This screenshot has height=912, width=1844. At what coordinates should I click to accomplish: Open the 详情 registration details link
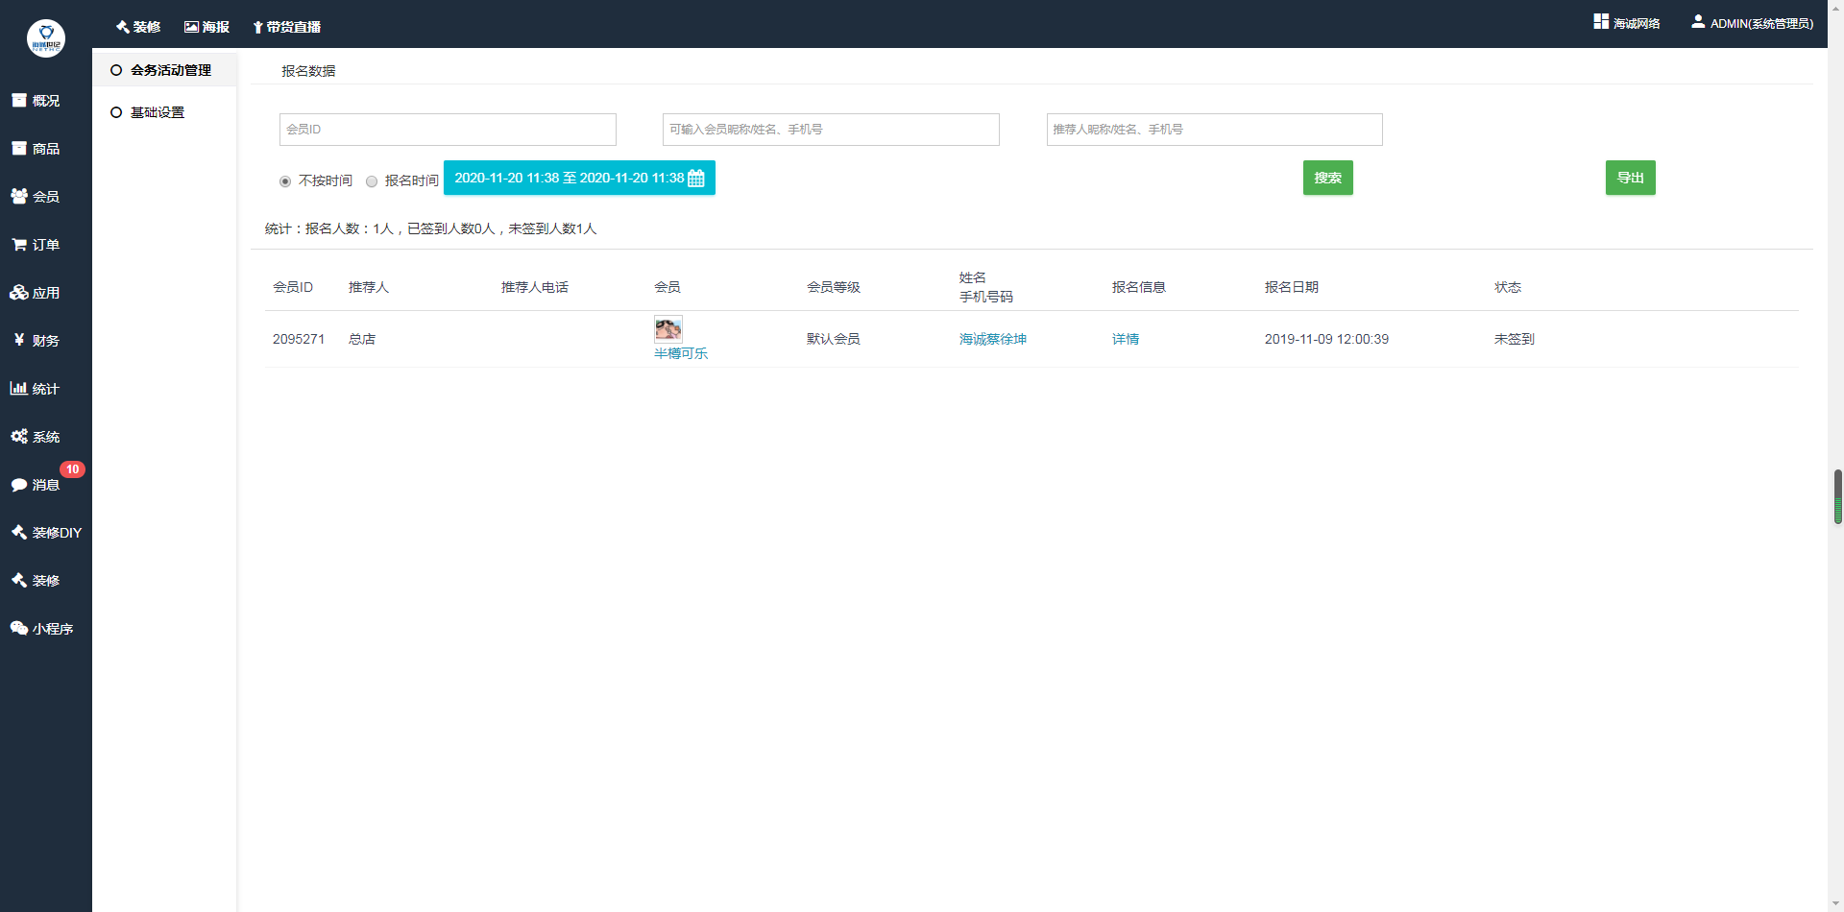(x=1126, y=339)
